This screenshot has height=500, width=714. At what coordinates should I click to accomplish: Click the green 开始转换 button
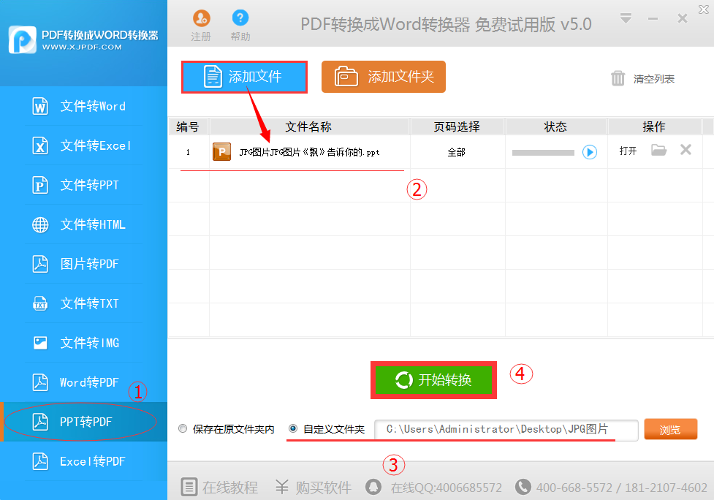pos(433,380)
